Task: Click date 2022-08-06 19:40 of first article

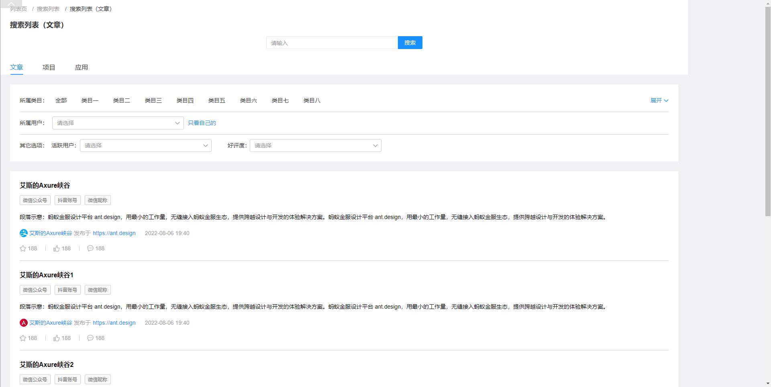Action: click(x=167, y=233)
